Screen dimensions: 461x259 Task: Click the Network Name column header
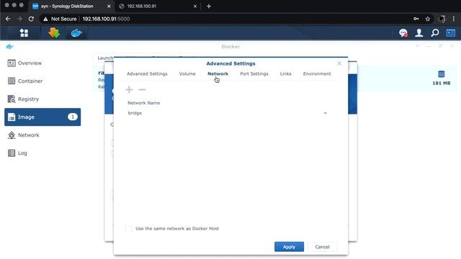[144, 103]
